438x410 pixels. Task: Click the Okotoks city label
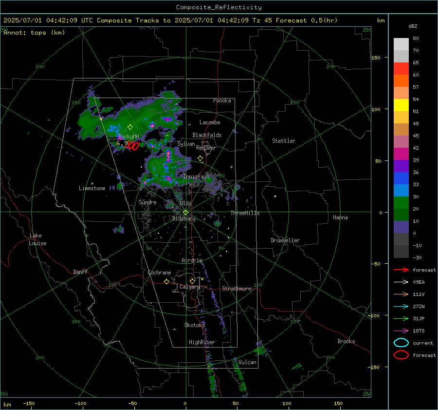pyautogui.click(x=195, y=325)
